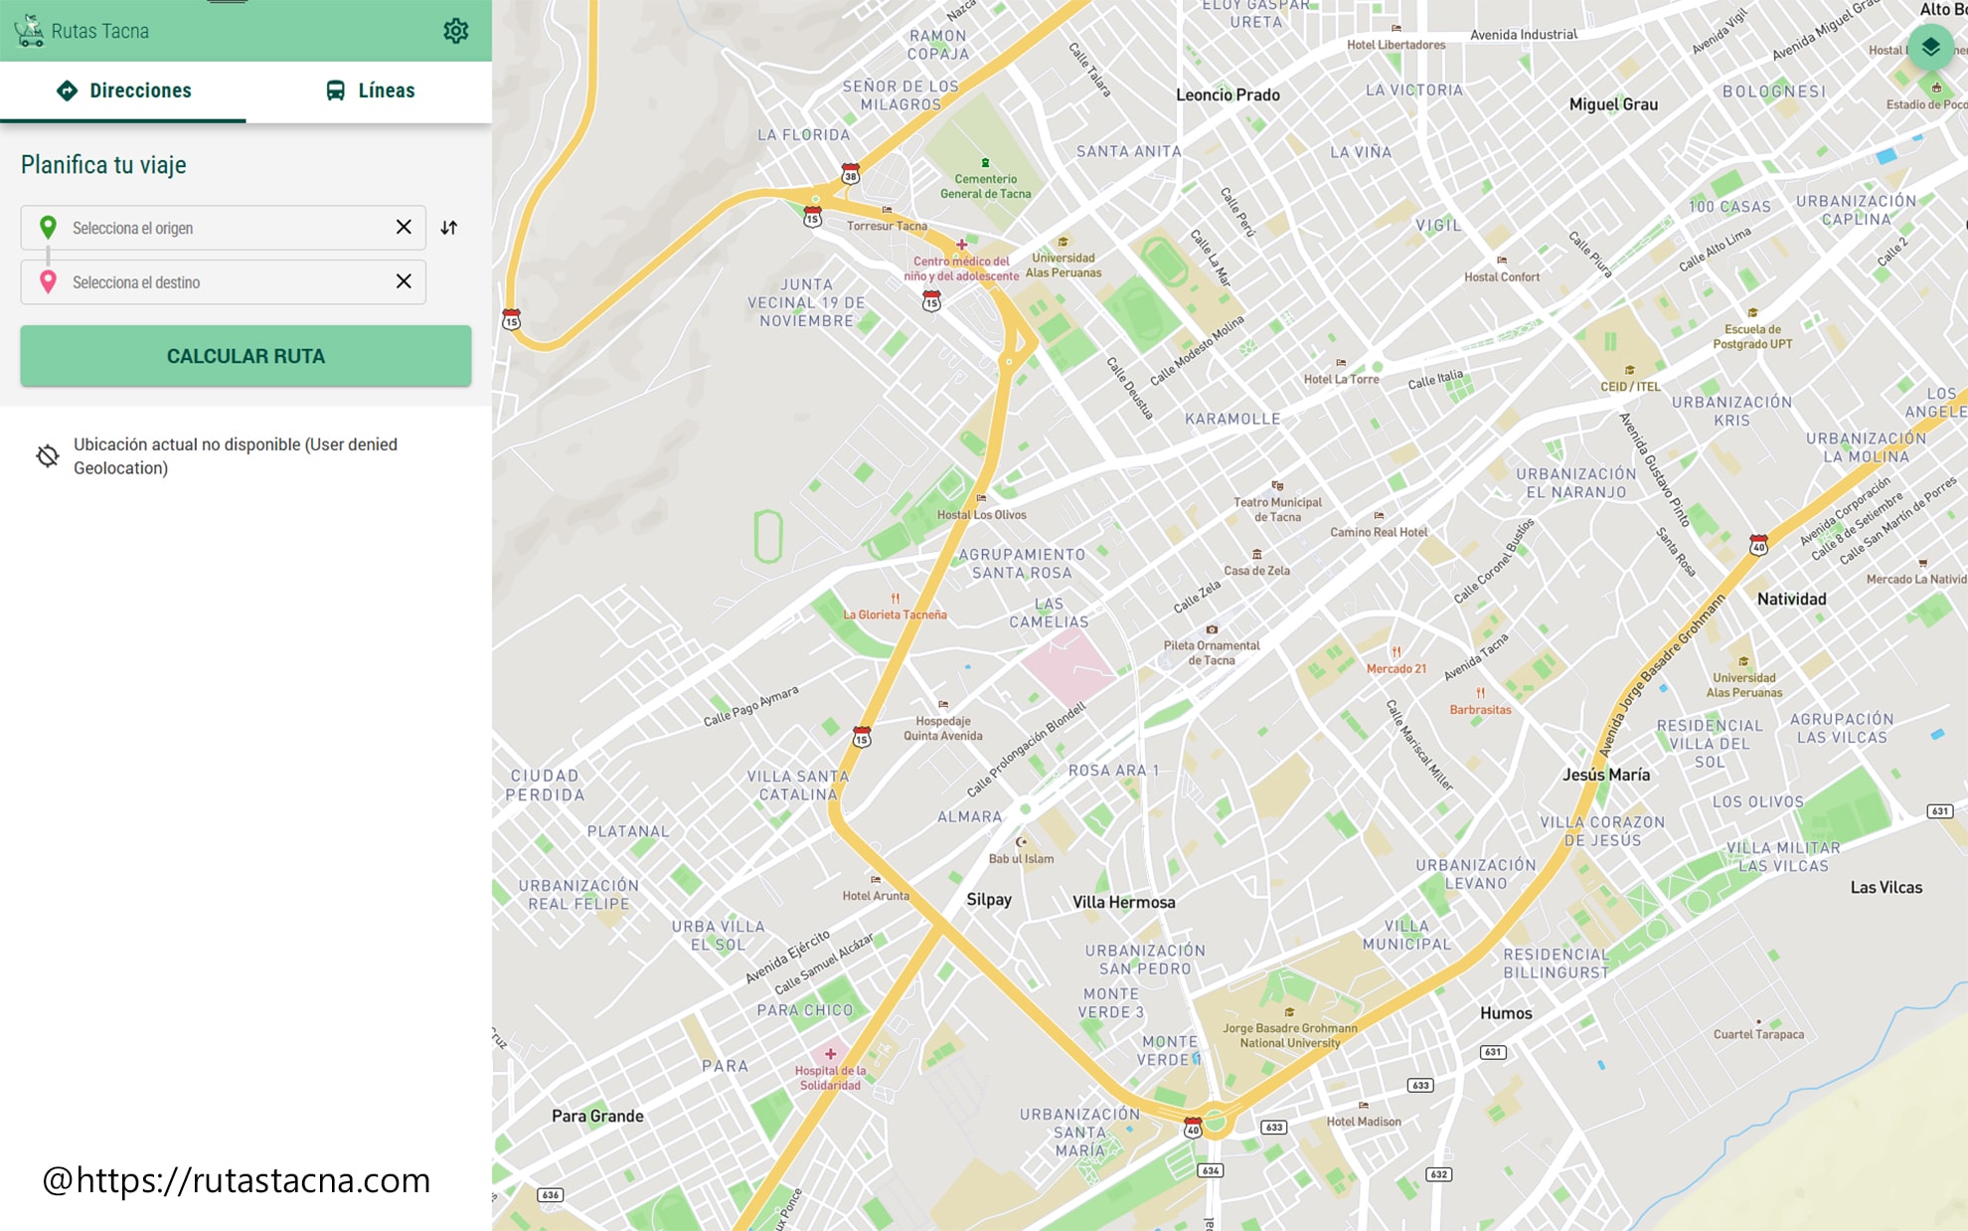Click Jorge Basadre Grohmann University marker
The height and width of the screenshot is (1231, 1968).
[x=1289, y=1012]
